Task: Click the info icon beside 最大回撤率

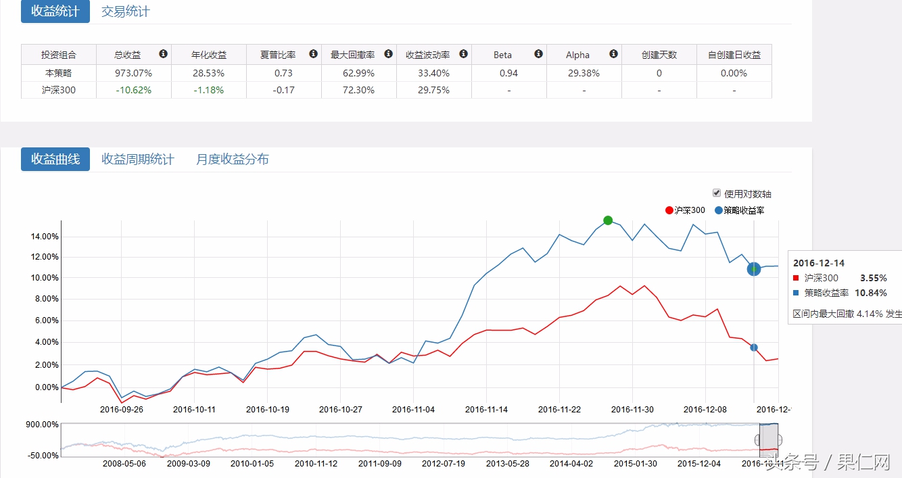Action: pos(388,54)
